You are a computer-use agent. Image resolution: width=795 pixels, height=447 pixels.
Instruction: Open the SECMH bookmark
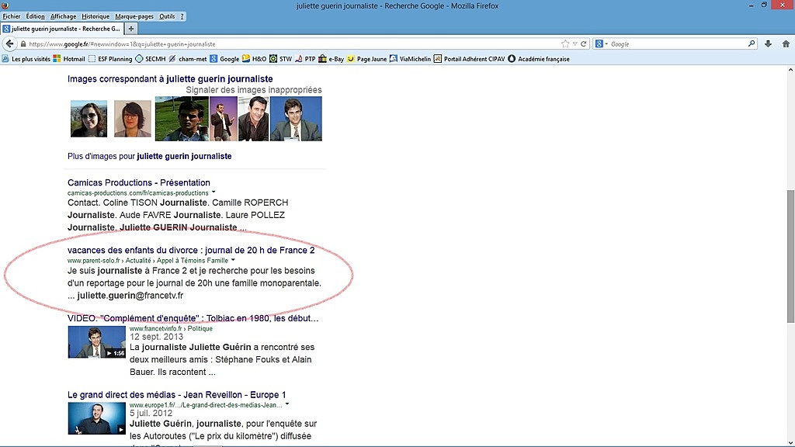point(151,59)
